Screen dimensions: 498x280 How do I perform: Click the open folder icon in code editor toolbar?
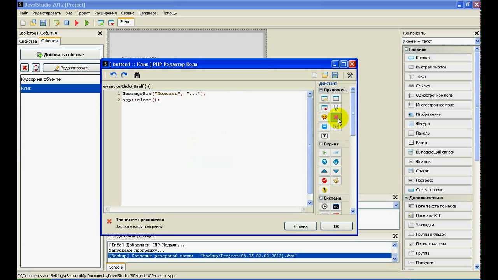324,75
